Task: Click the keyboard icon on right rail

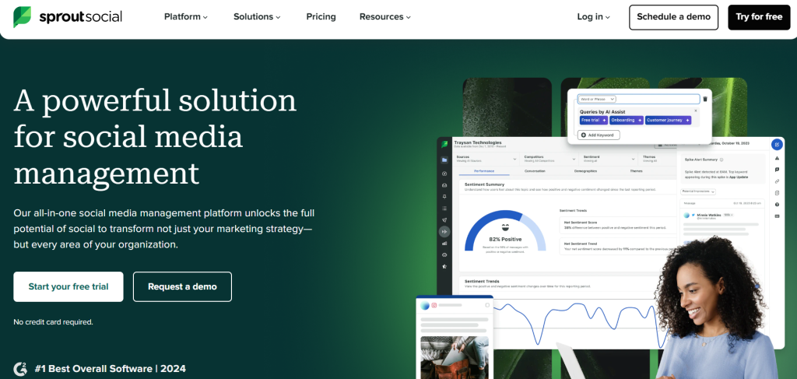Action: [x=778, y=216]
